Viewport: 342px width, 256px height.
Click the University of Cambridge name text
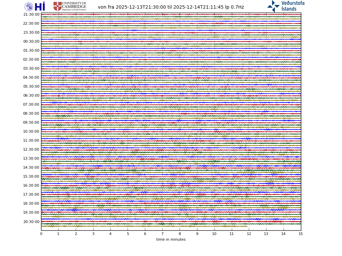pyautogui.click(x=74, y=5)
